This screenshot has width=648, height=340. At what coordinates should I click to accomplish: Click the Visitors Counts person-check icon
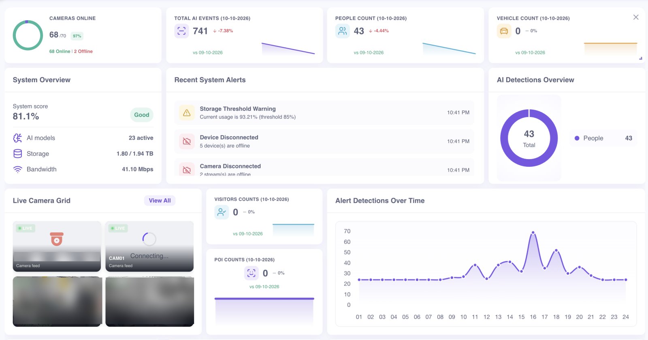222,212
